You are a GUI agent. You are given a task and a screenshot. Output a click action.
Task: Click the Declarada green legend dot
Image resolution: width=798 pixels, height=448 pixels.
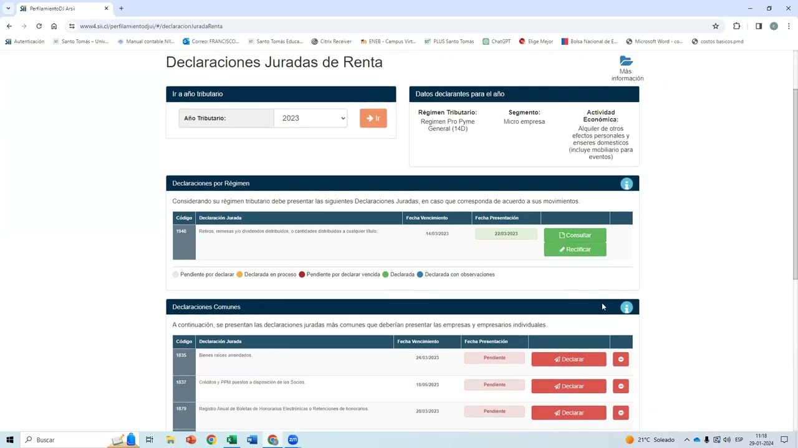[x=385, y=274]
